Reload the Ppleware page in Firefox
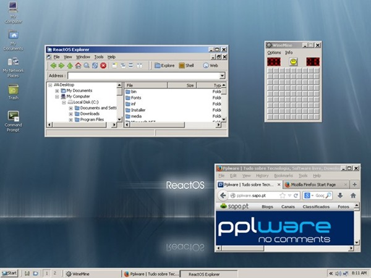 (x=296, y=195)
